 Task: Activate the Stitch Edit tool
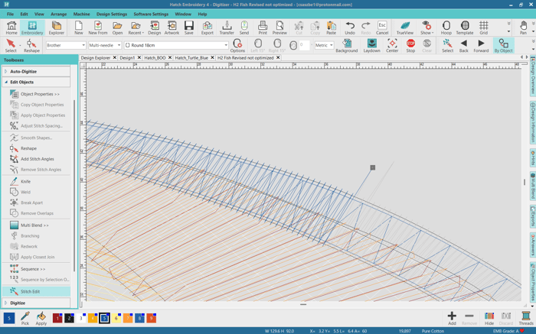pyautogui.click(x=36, y=291)
